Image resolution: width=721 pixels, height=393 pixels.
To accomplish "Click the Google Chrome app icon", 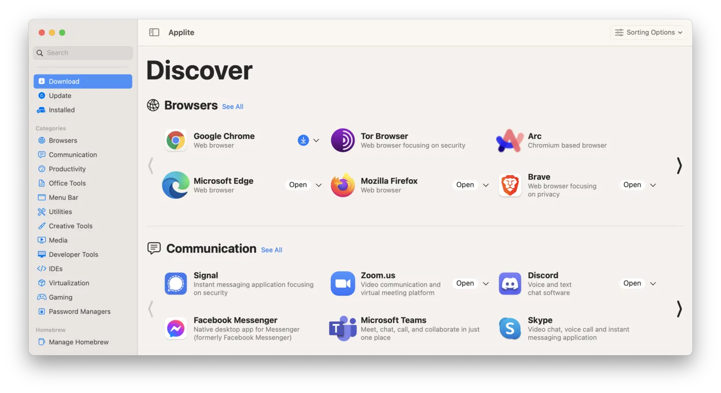I will (x=175, y=140).
